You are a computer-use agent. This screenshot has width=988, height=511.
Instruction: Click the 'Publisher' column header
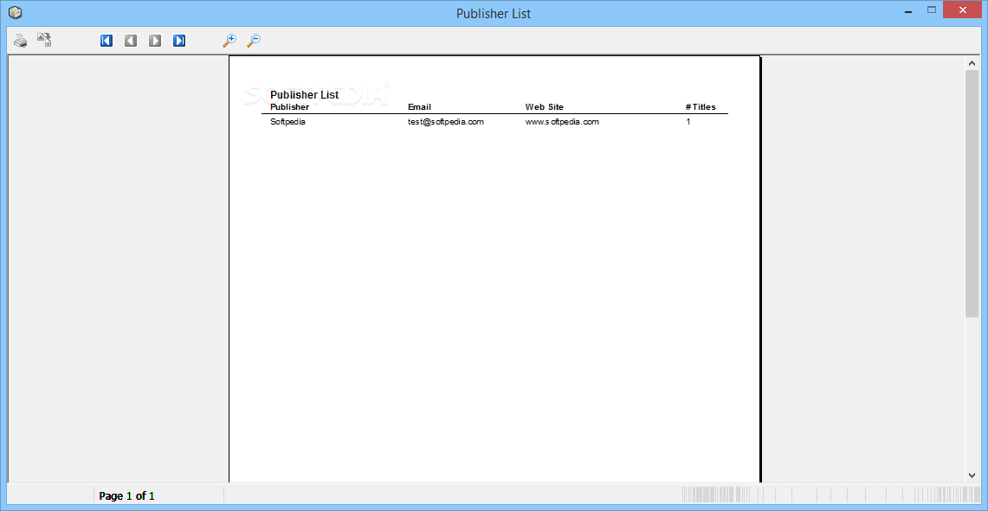(x=290, y=107)
